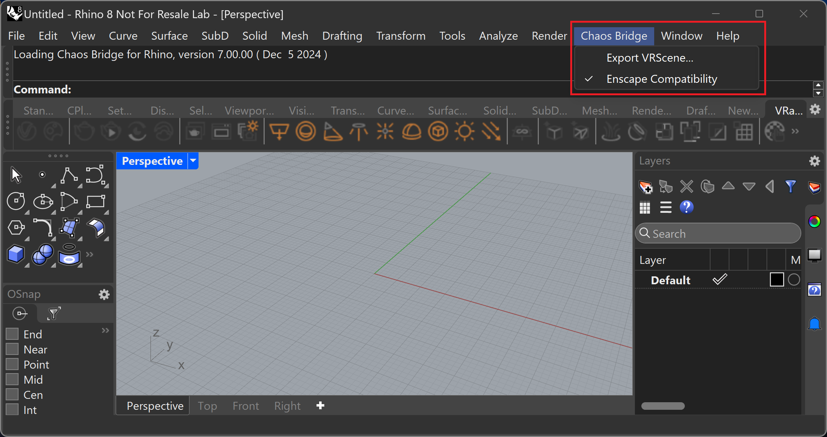Delete layer with the X icon

coord(687,186)
